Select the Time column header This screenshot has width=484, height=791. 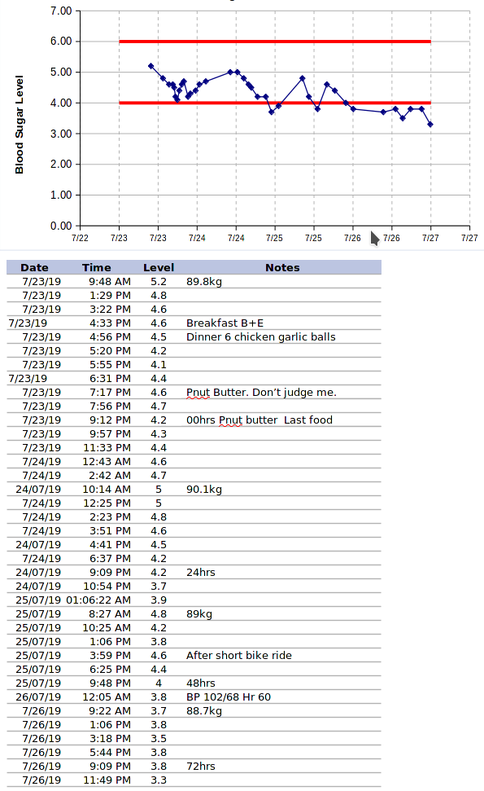96,267
